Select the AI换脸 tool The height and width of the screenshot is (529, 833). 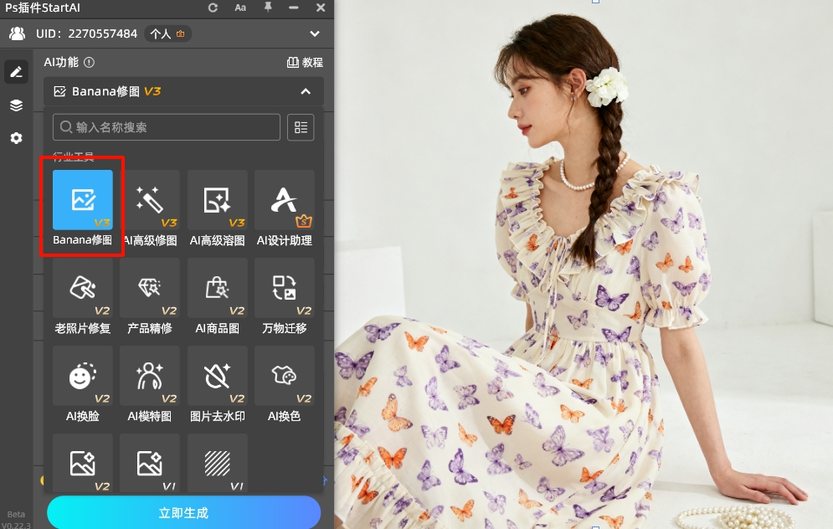(x=81, y=375)
